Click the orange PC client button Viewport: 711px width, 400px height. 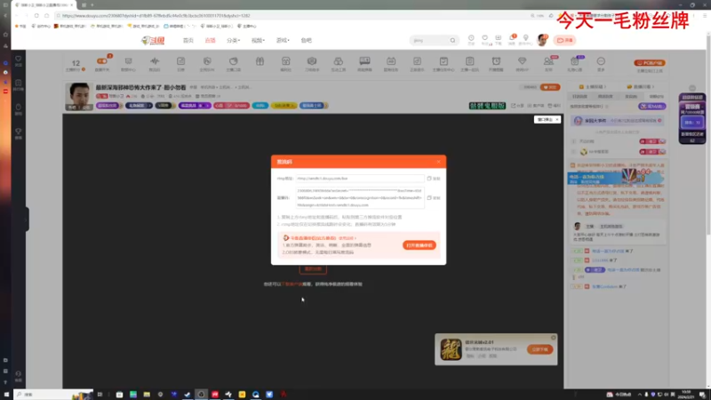(x=650, y=63)
